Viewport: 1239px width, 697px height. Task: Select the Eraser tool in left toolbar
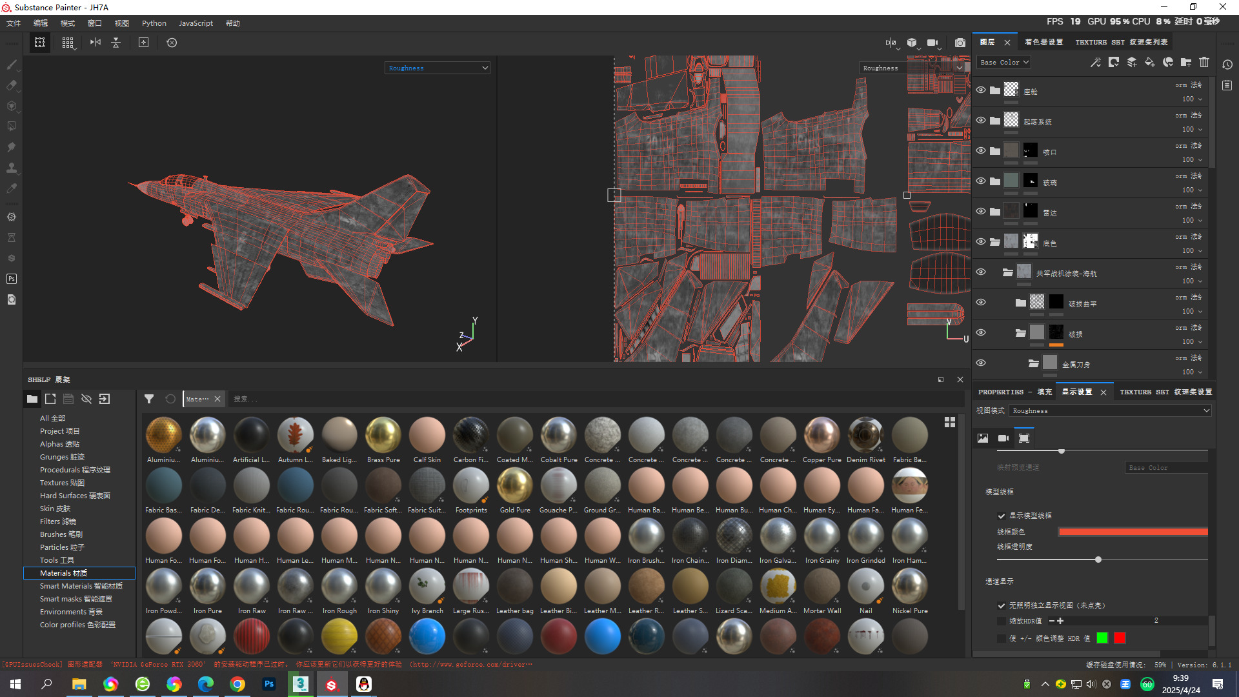pyautogui.click(x=12, y=85)
